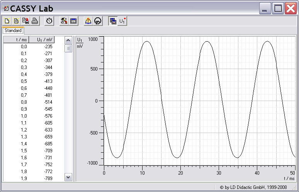Image resolution: width=299 pixels, height=192 pixels.
Task: Click the 't / ms' x-axis label
Action: (289, 178)
